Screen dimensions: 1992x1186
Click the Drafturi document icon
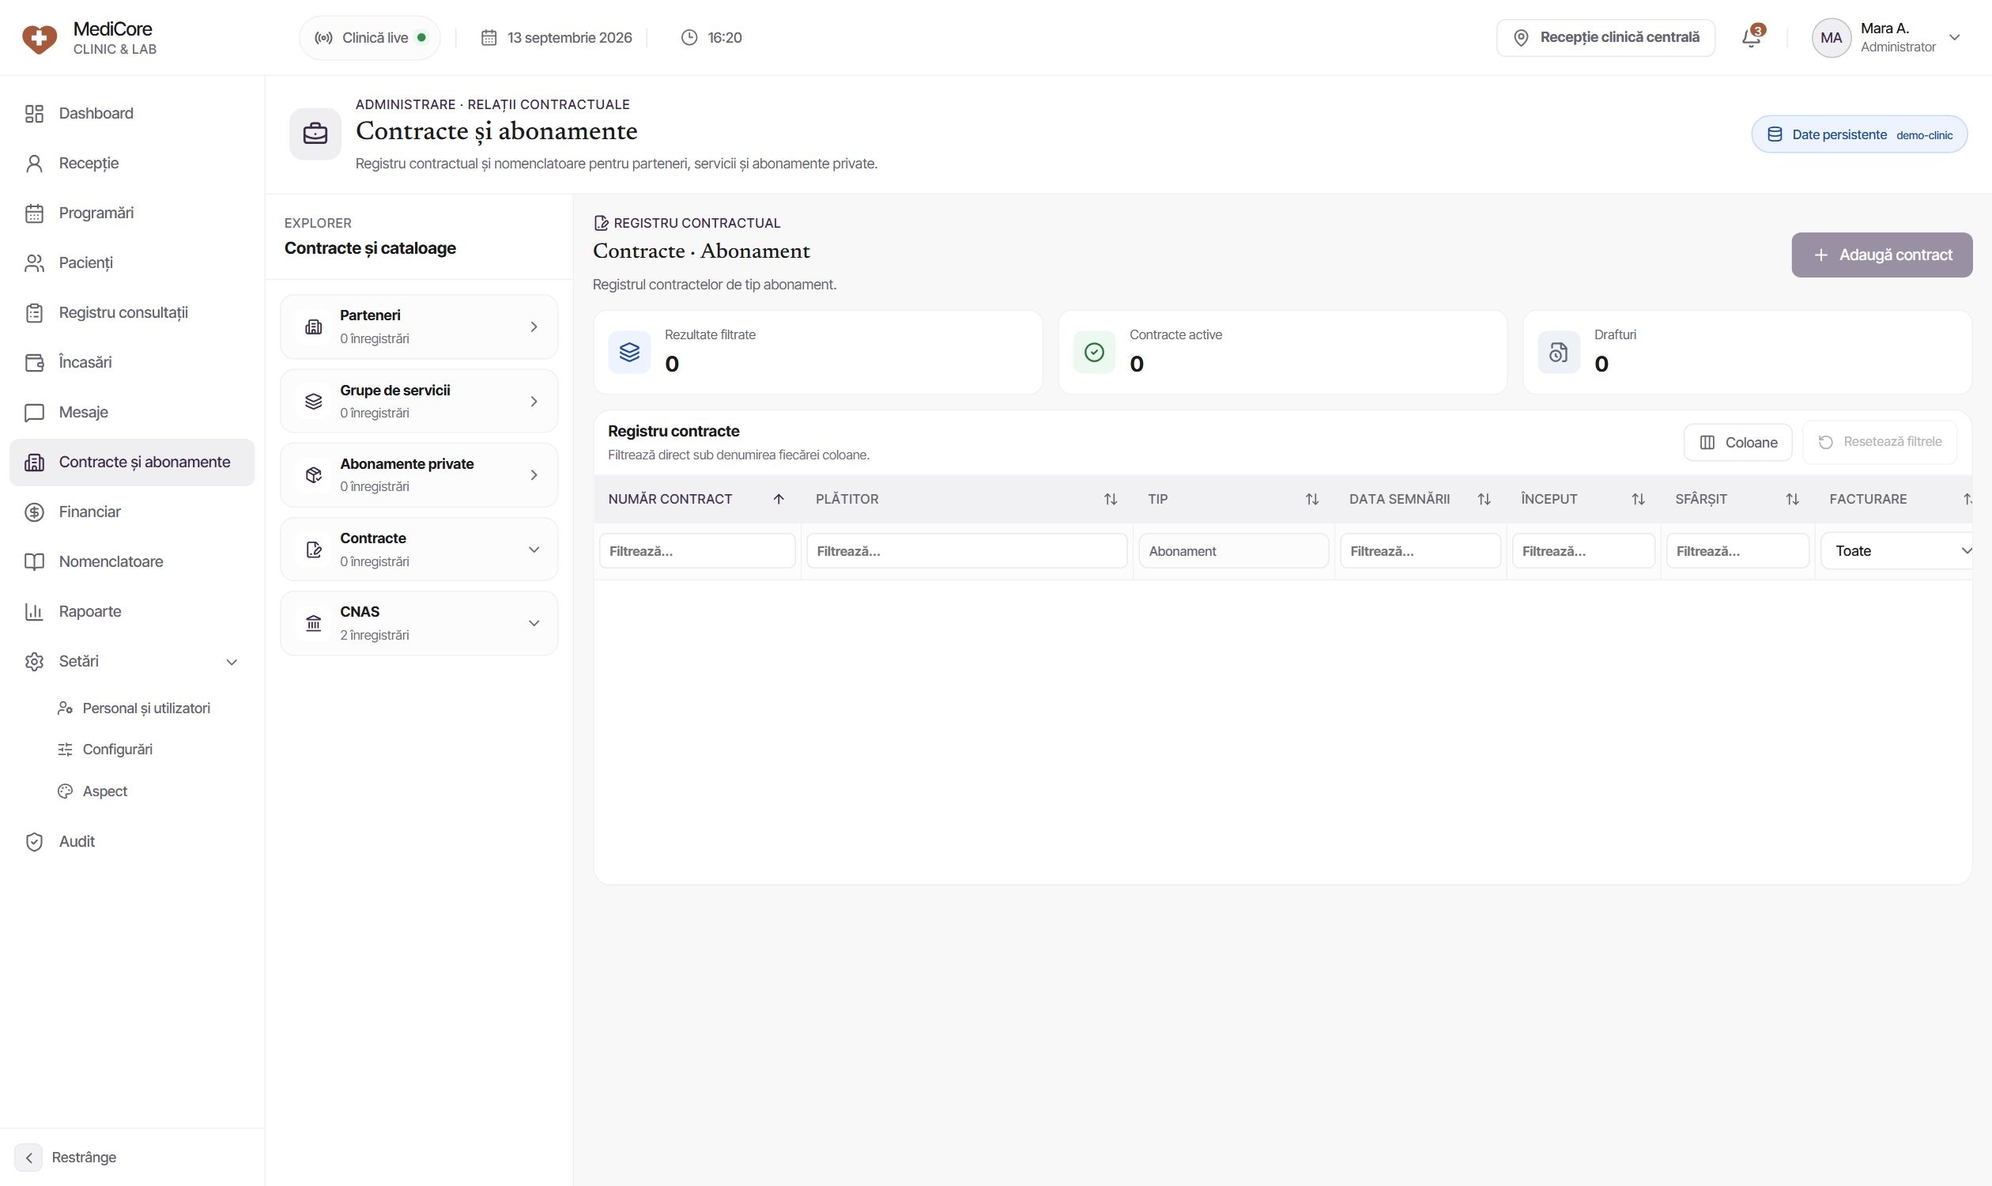pos(1558,353)
